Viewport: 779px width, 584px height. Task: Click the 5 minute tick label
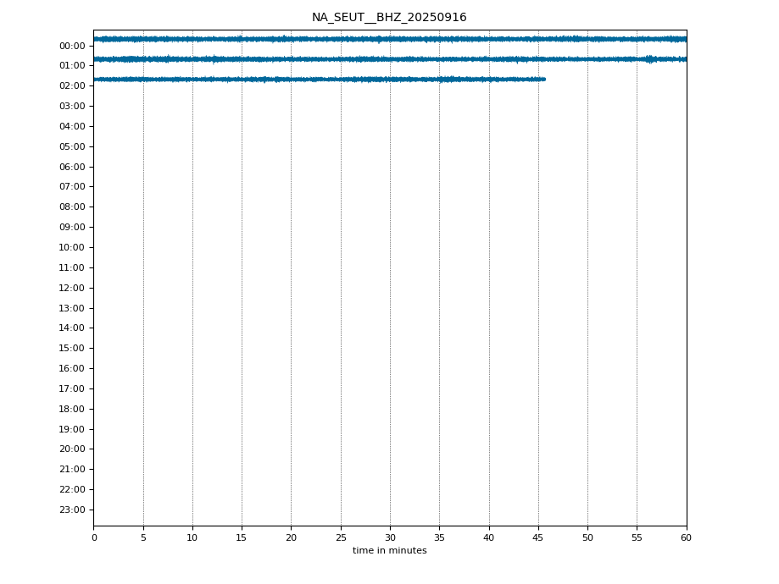(x=143, y=537)
